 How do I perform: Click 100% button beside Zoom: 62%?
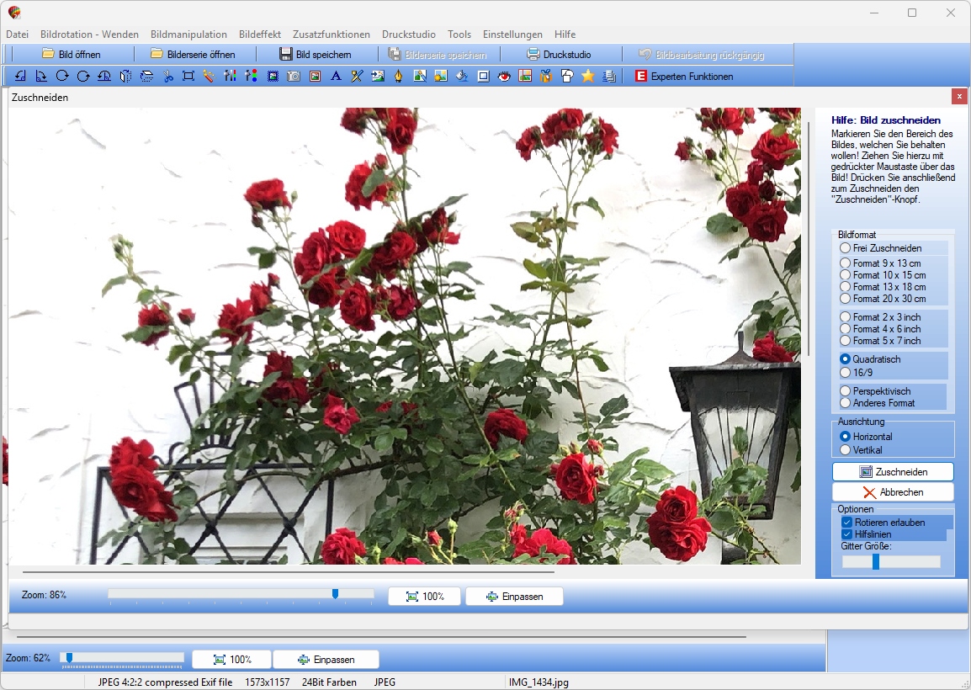point(231,660)
